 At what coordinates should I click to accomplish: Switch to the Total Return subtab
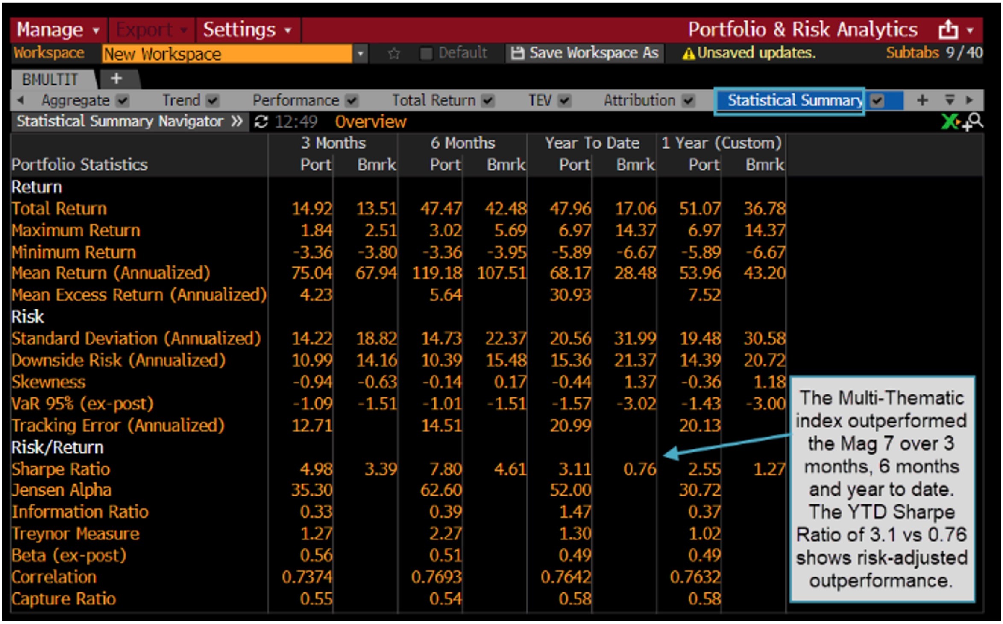pos(433,101)
